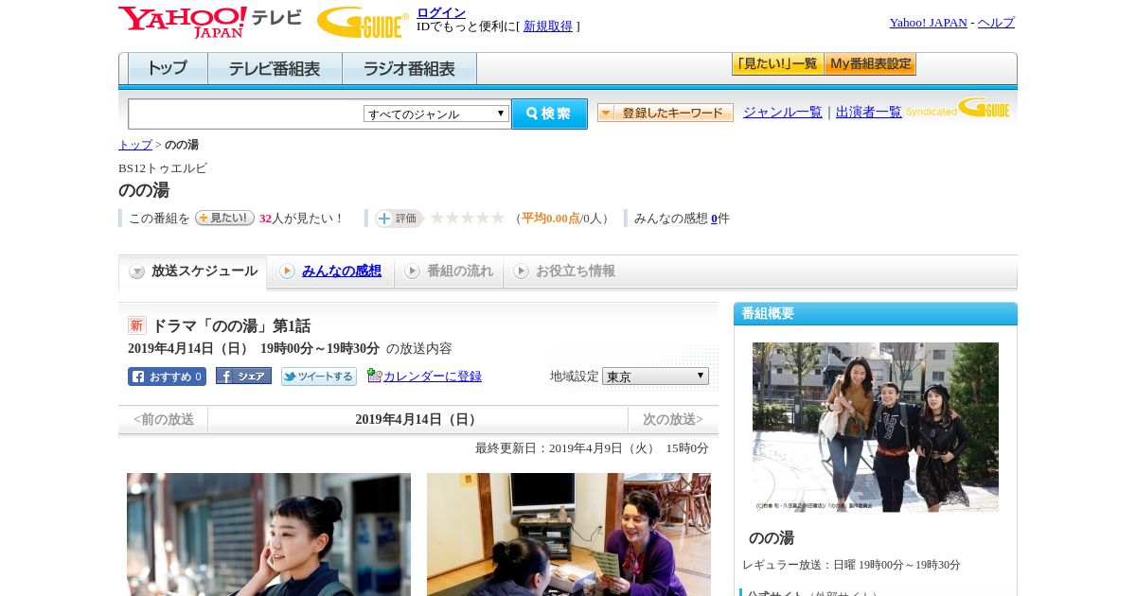Open the カレンダーに登録 link
The image size is (1136, 596).
[x=433, y=377]
